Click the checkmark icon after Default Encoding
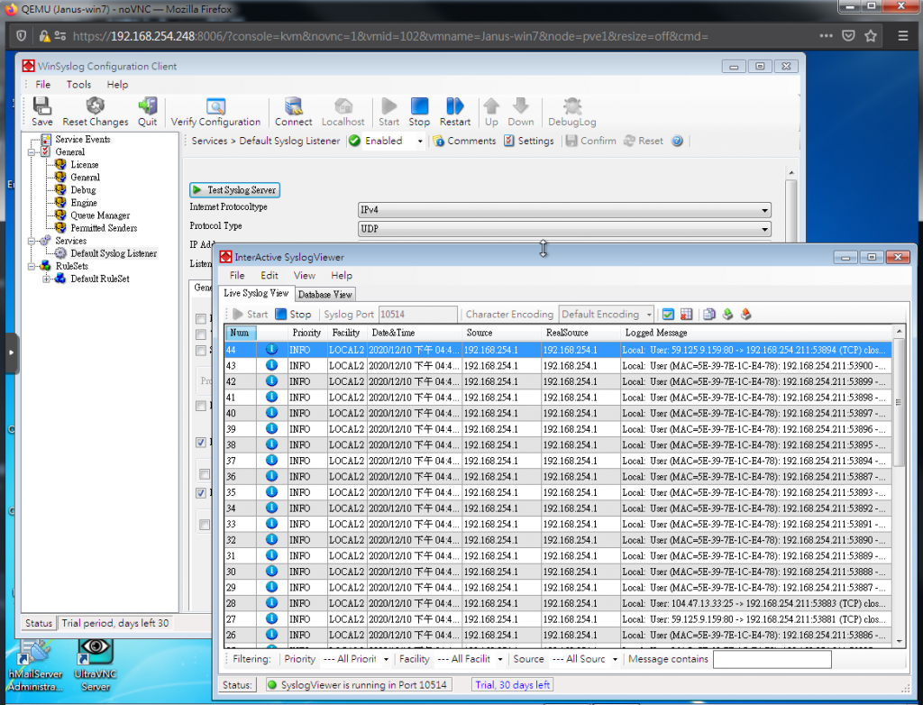This screenshot has width=923, height=705. 668,315
